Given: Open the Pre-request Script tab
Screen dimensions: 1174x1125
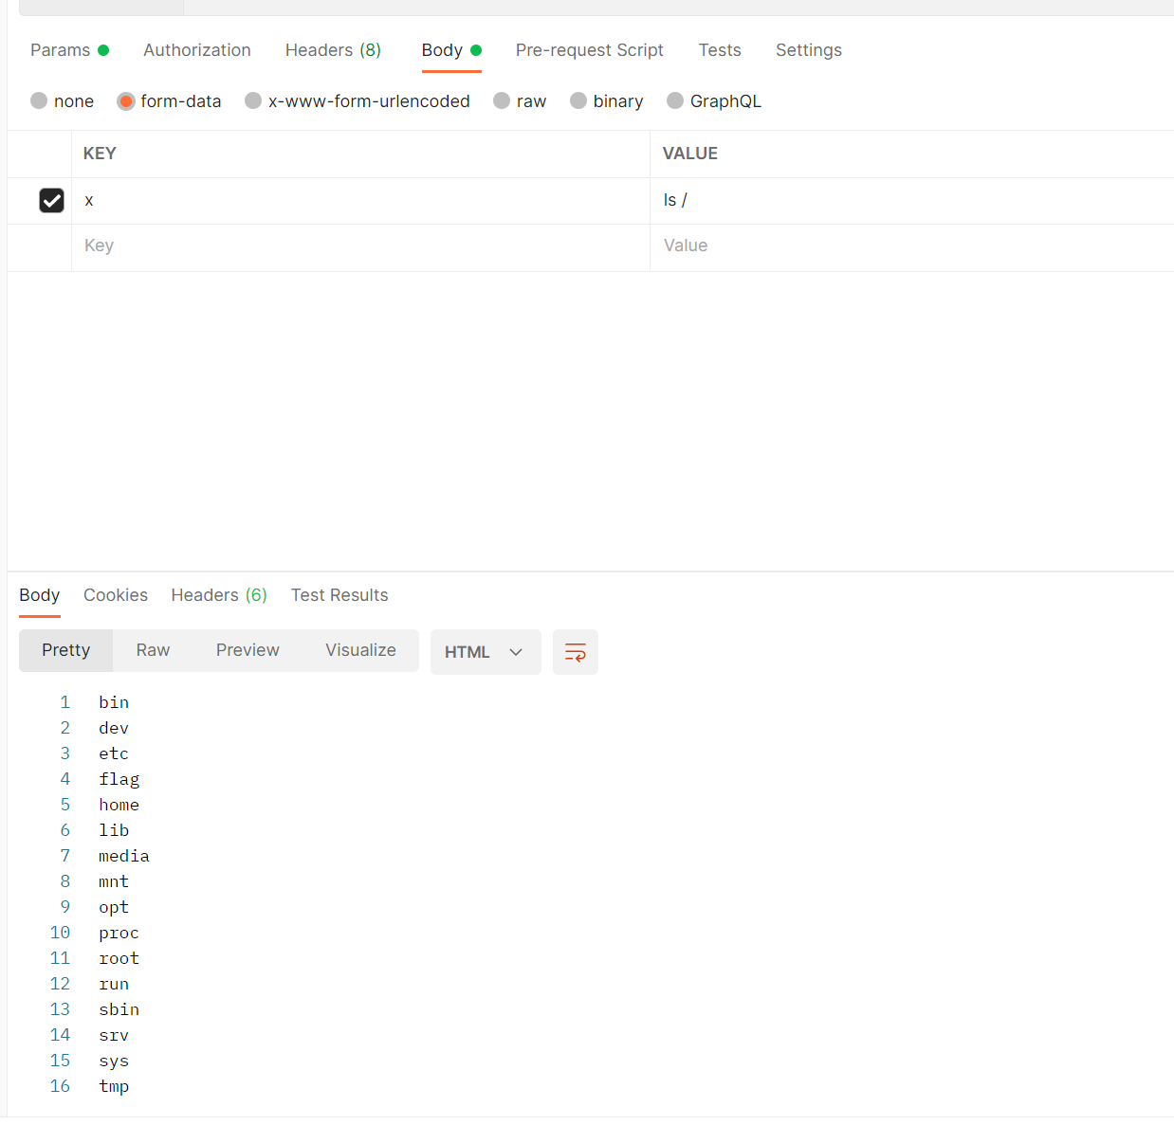Looking at the screenshot, I should (x=589, y=50).
